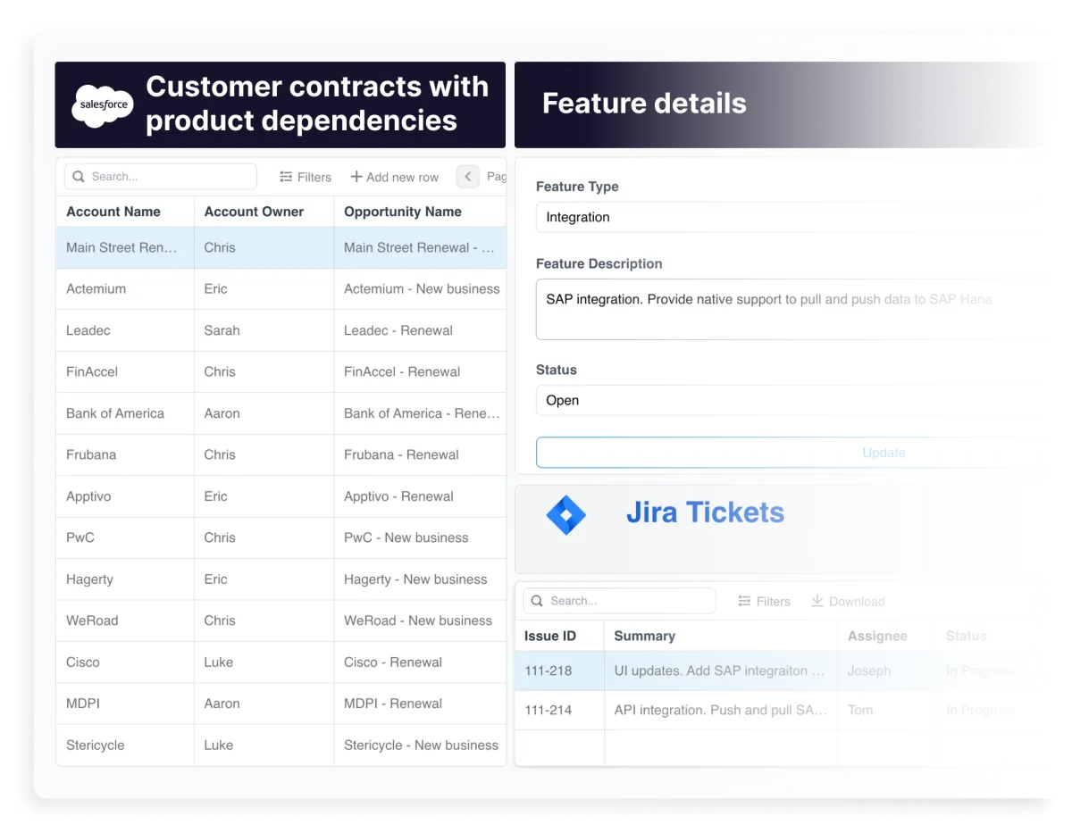The height and width of the screenshot is (833, 1072).
Task: Click assignee Joseph in Jira table
Action: coord(869,671)
